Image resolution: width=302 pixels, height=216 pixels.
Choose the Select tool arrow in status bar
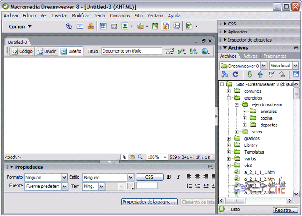click(124, 157)
